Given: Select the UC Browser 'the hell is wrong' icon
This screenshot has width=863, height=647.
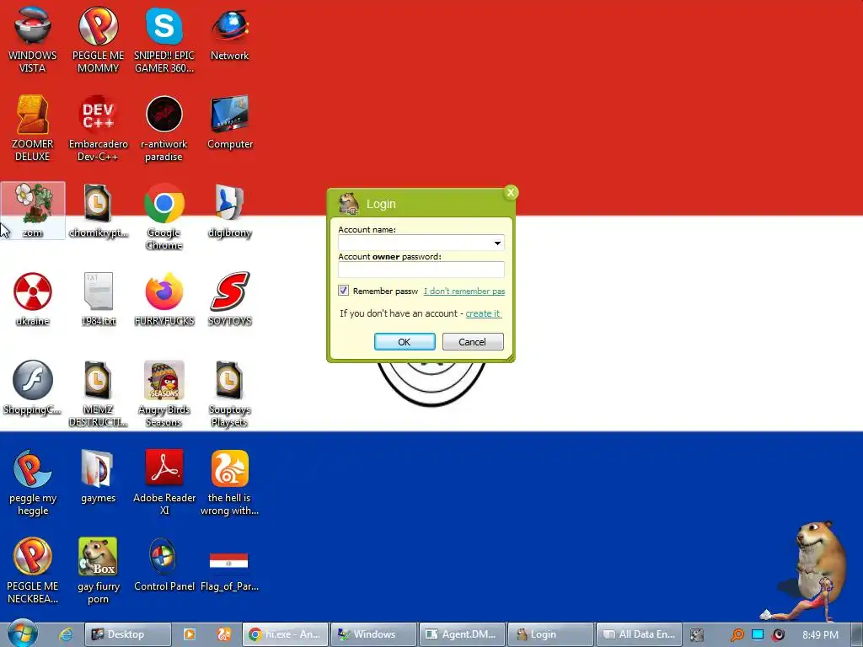Looking at the screenshot, I should (x=229, y=483).
